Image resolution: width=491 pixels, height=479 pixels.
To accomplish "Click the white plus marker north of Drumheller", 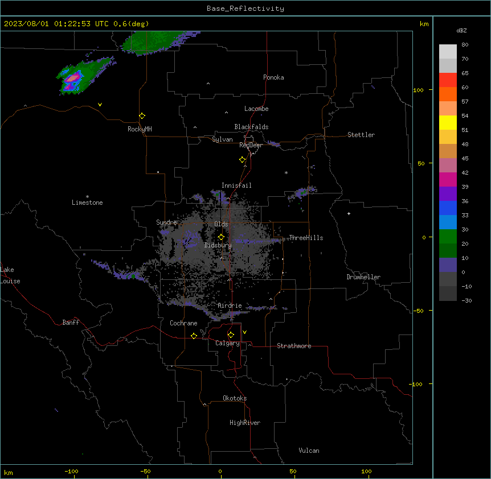I will coord(349,213).
